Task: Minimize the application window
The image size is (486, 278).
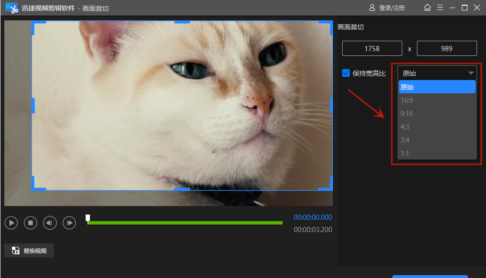Action: (x=452, y=8)
